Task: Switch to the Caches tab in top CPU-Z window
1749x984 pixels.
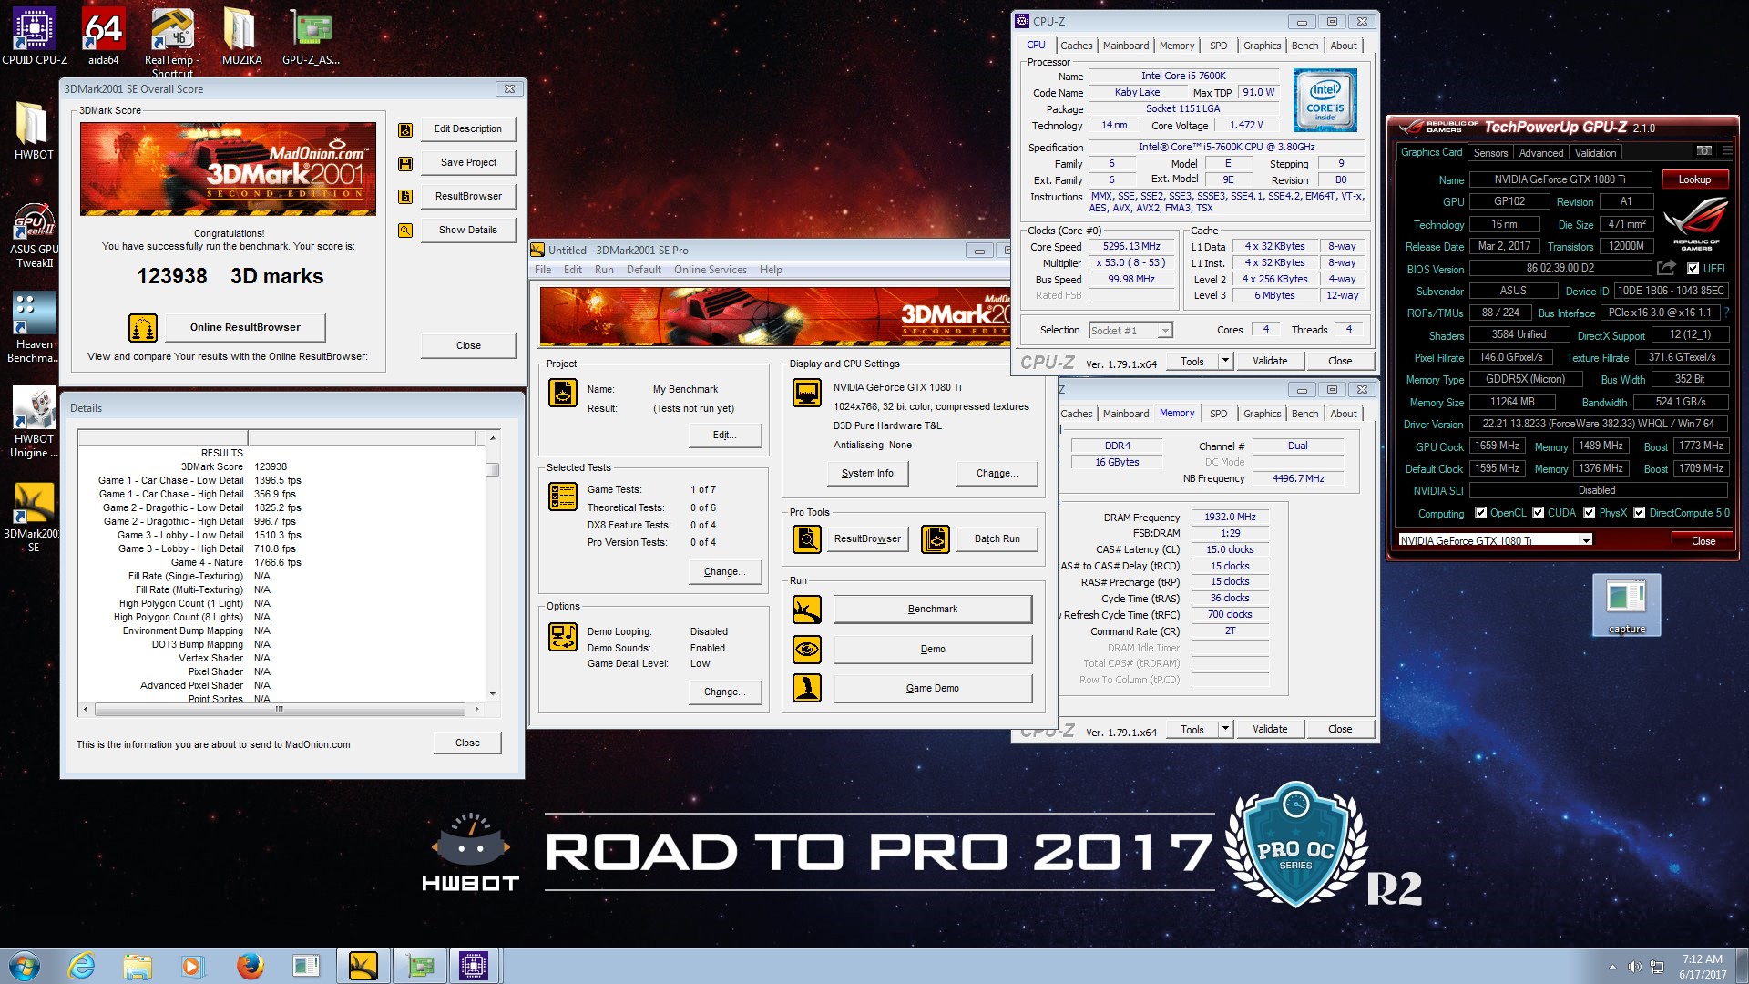Action: tap(1076, 46)
